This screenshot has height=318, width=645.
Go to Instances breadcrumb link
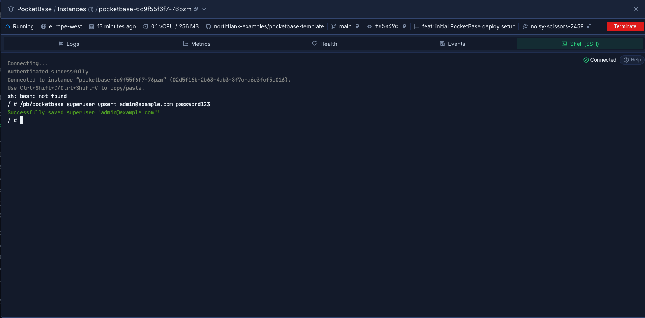tap(72, 9)
